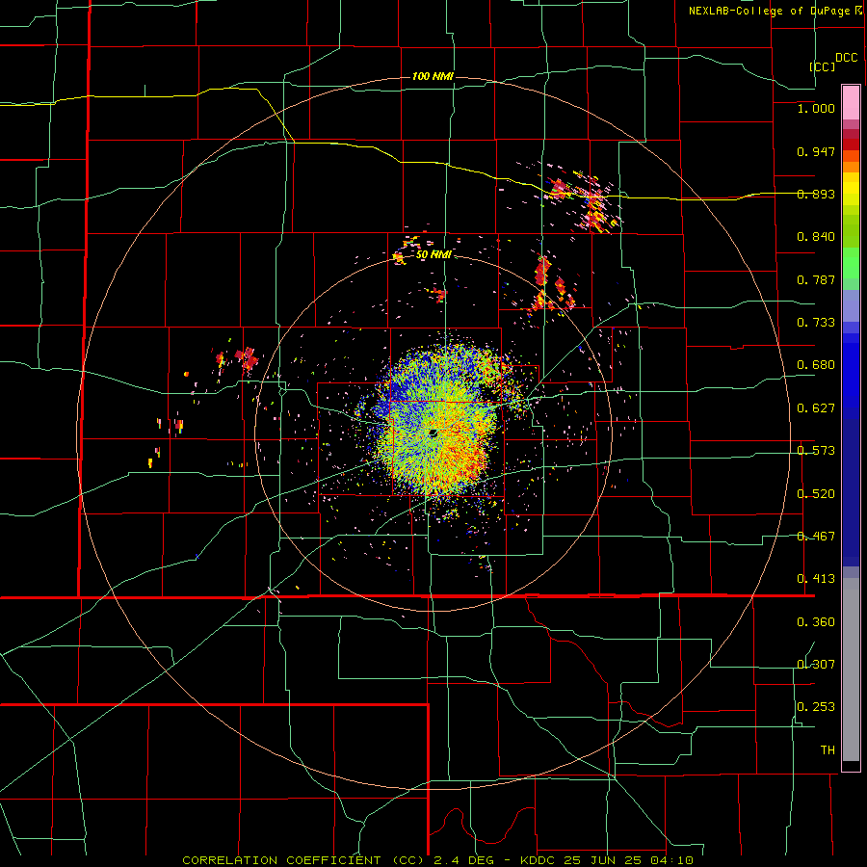
Task: Click the 0.947 legend value
Action: click(x=816, y=151)
